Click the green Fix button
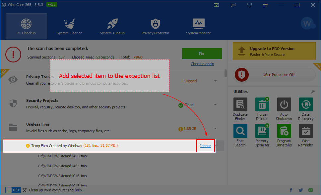This screenshot has height=195, width=321. click(202, 54)
